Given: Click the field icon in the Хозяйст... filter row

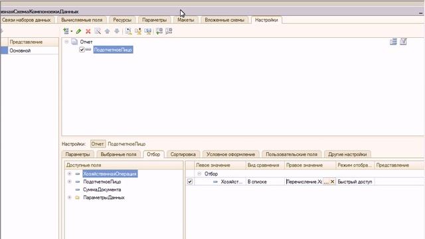Looking at the screenshot, I should tap(215, 181).
